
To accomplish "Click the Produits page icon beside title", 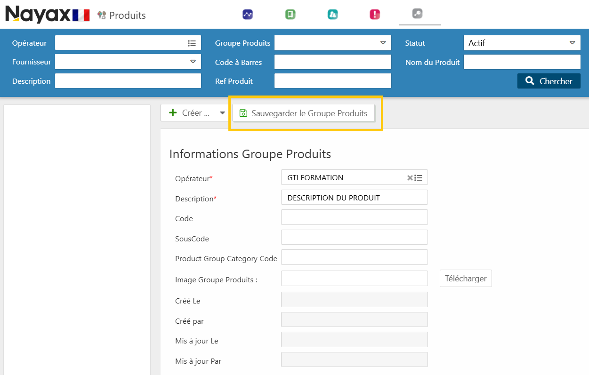I will [102, 16].
